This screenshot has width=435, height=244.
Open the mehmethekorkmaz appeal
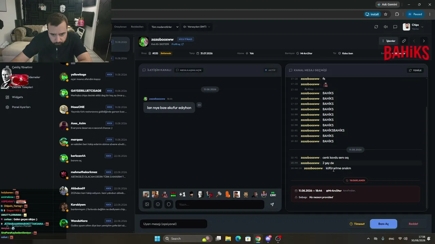[x=93, y=175]
